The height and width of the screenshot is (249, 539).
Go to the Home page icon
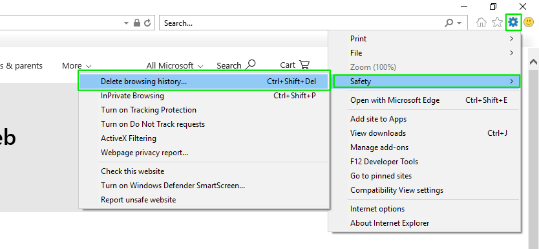(x=481, y=23)
